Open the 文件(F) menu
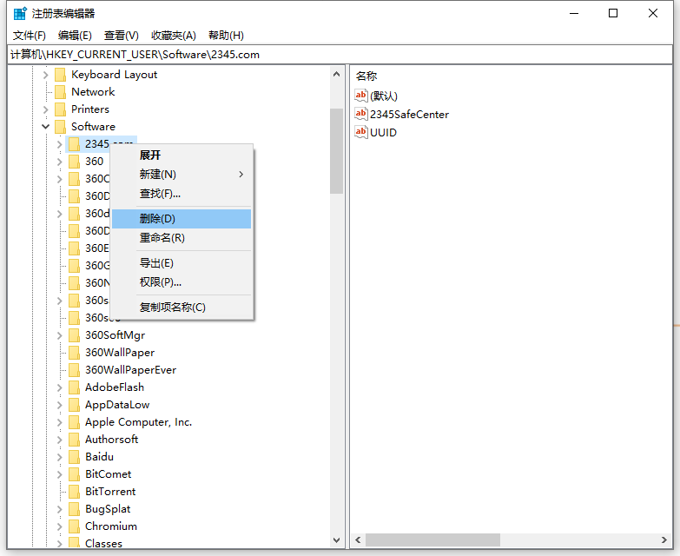The height and width of the screenshot is (556, 680). 29,36
